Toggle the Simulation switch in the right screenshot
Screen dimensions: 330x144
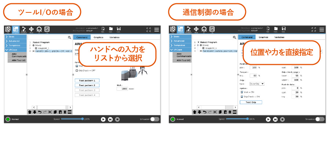pos(320,119)
